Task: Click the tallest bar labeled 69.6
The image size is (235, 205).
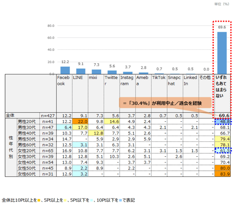Action: 222,53
